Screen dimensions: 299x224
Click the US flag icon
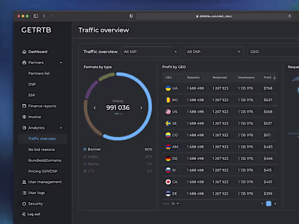point(168,112)
